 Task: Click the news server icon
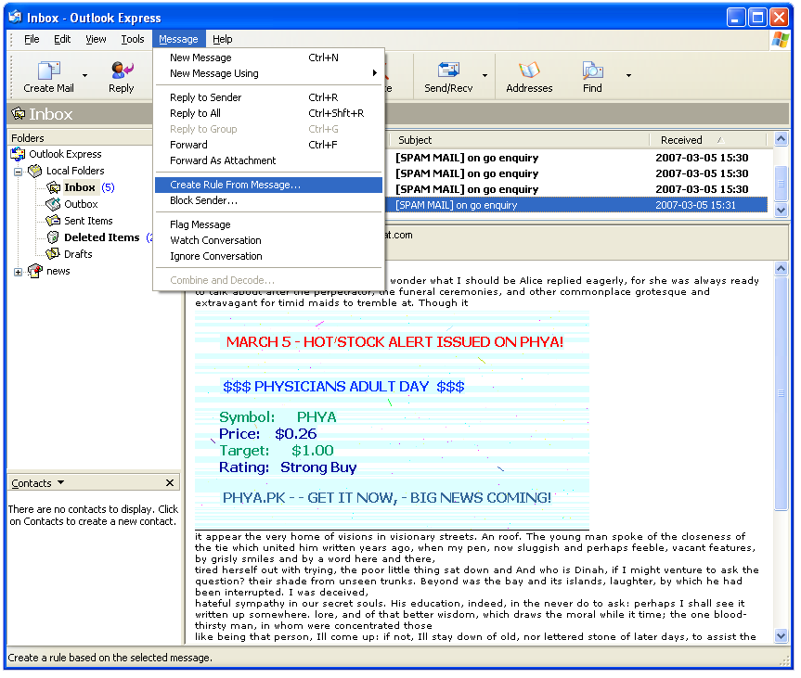(34, 271)
